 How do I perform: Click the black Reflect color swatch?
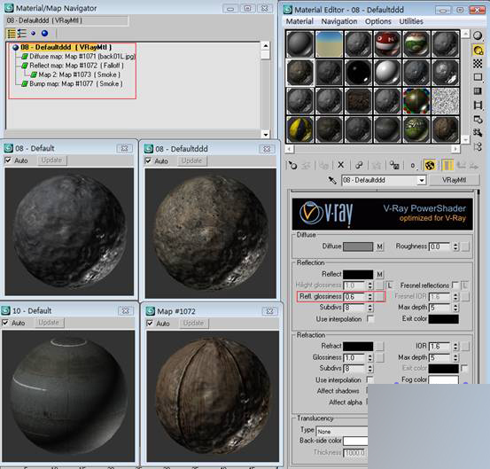[x=358, y=274]
